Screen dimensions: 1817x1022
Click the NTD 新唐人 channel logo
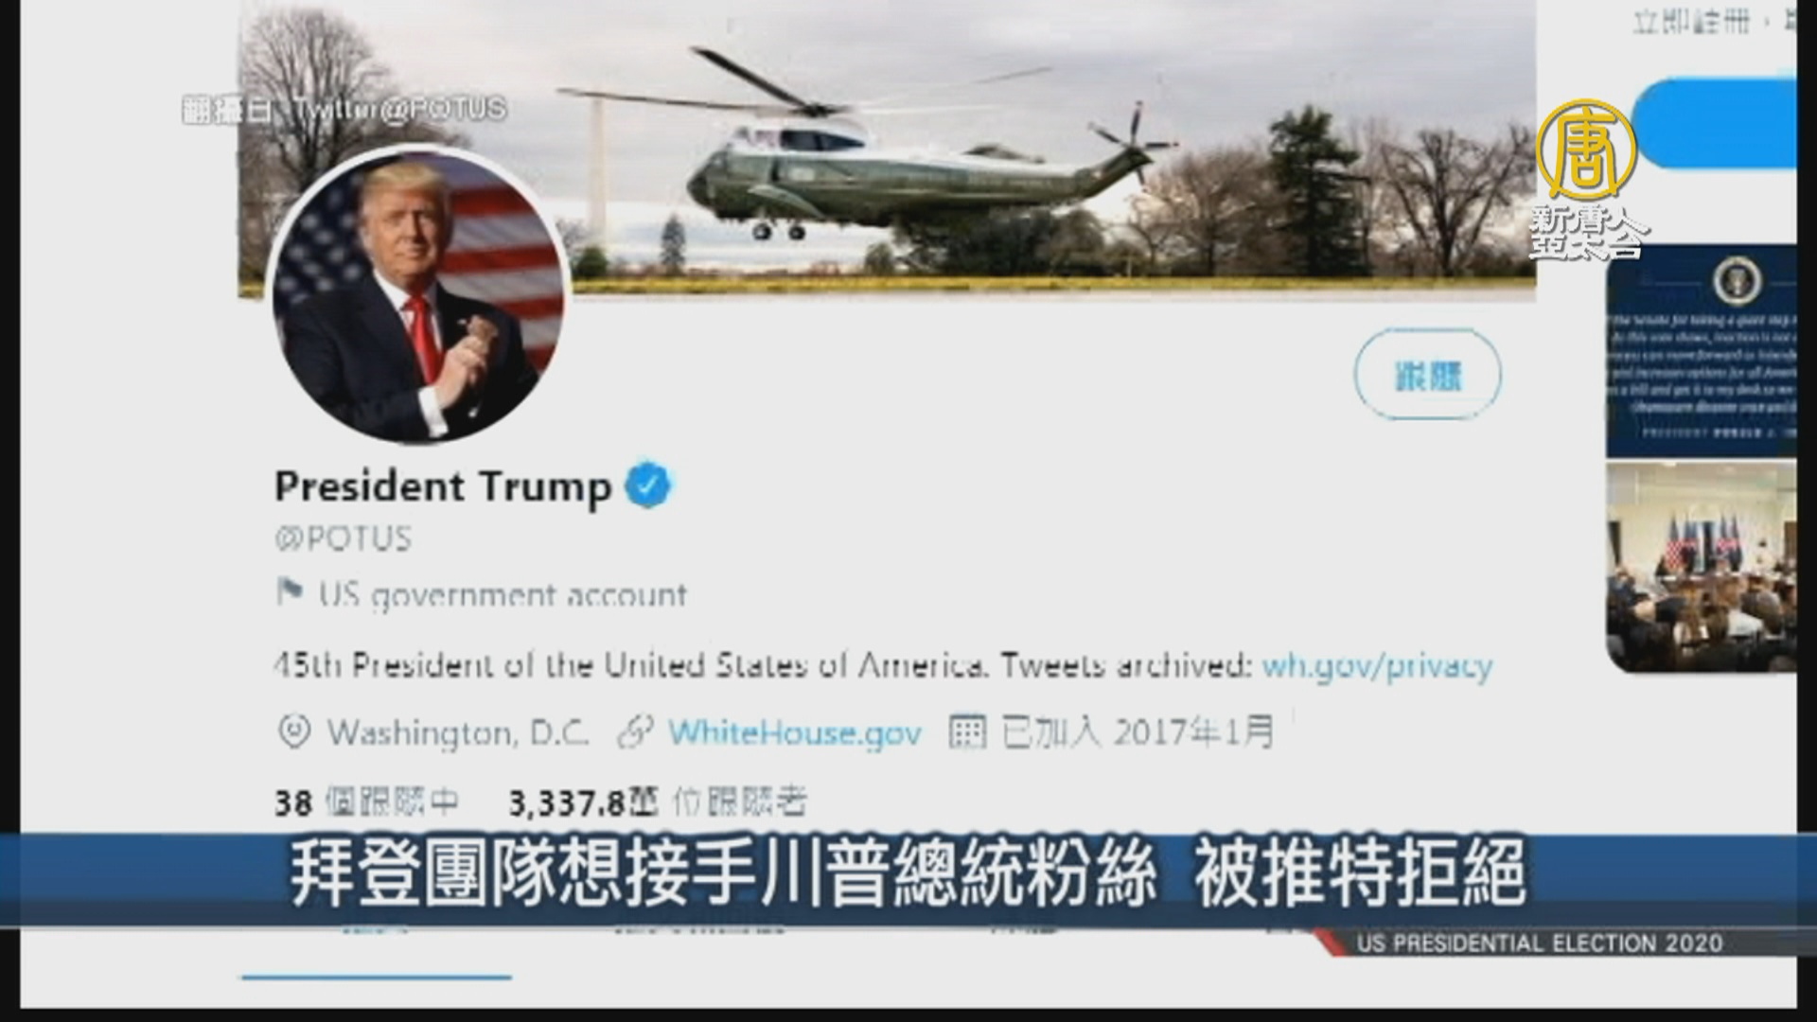click(1587, 179)
